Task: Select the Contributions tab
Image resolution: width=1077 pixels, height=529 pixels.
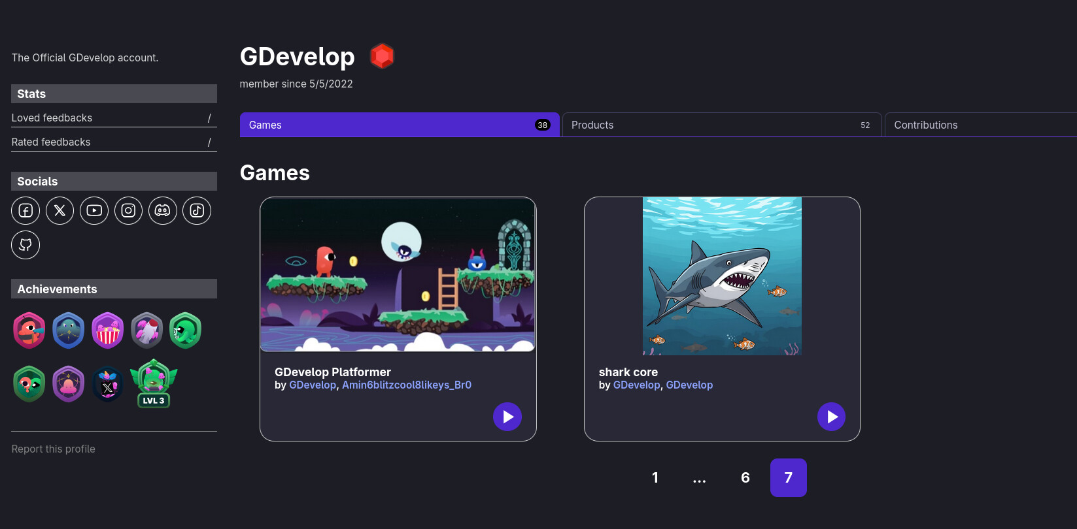Action: [981, 125]
